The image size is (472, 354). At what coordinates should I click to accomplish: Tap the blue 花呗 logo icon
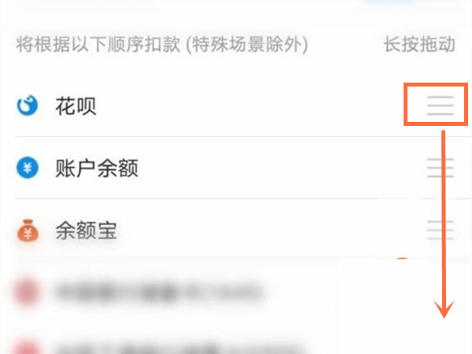click(27, 105)
